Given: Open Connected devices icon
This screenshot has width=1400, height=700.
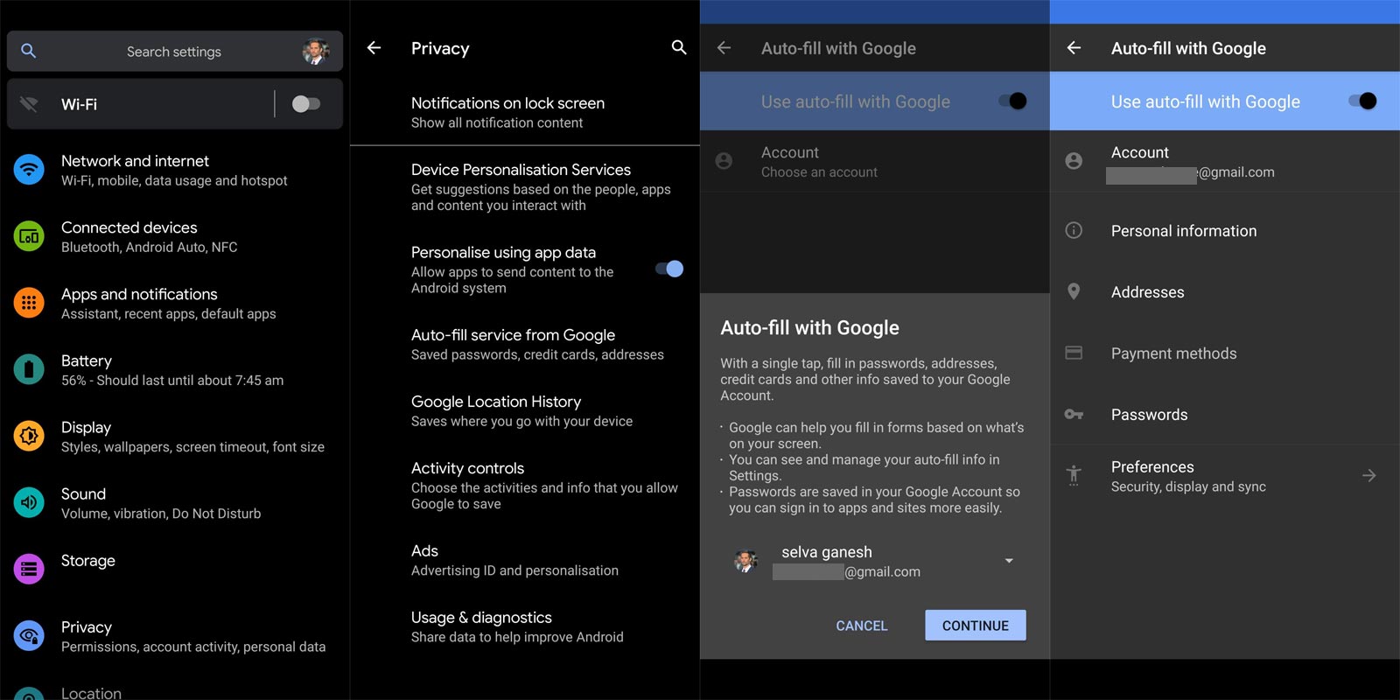Looking at the screenshot, I should point(29,236).
